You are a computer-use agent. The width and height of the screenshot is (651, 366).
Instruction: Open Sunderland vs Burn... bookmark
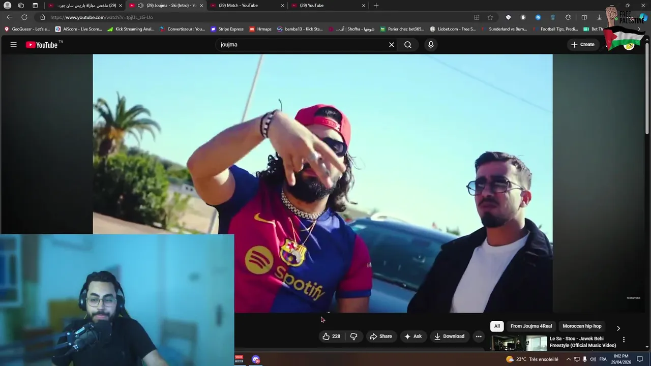click(x=504, y=29)
